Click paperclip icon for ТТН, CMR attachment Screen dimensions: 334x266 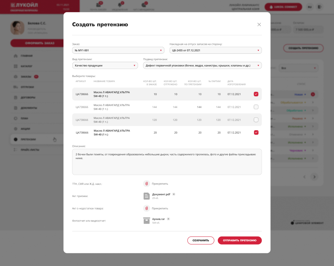click(x=146, y=184)
